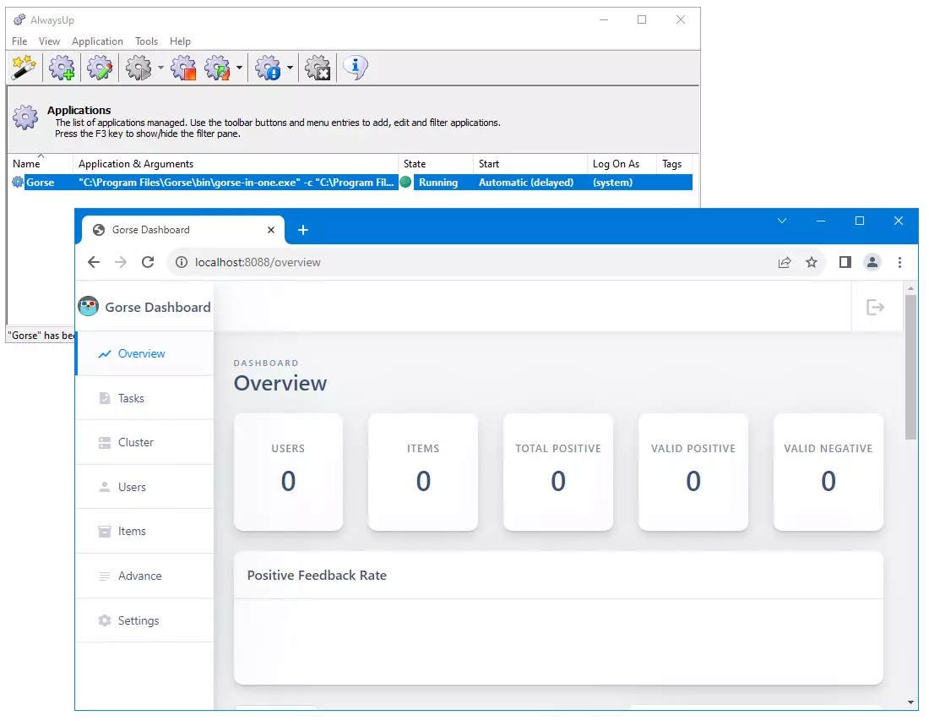The width and height of the screenshot is (929, 721).
Task: Sort by the Name column header
Action: pyautogui.click(x=41, y=164)
